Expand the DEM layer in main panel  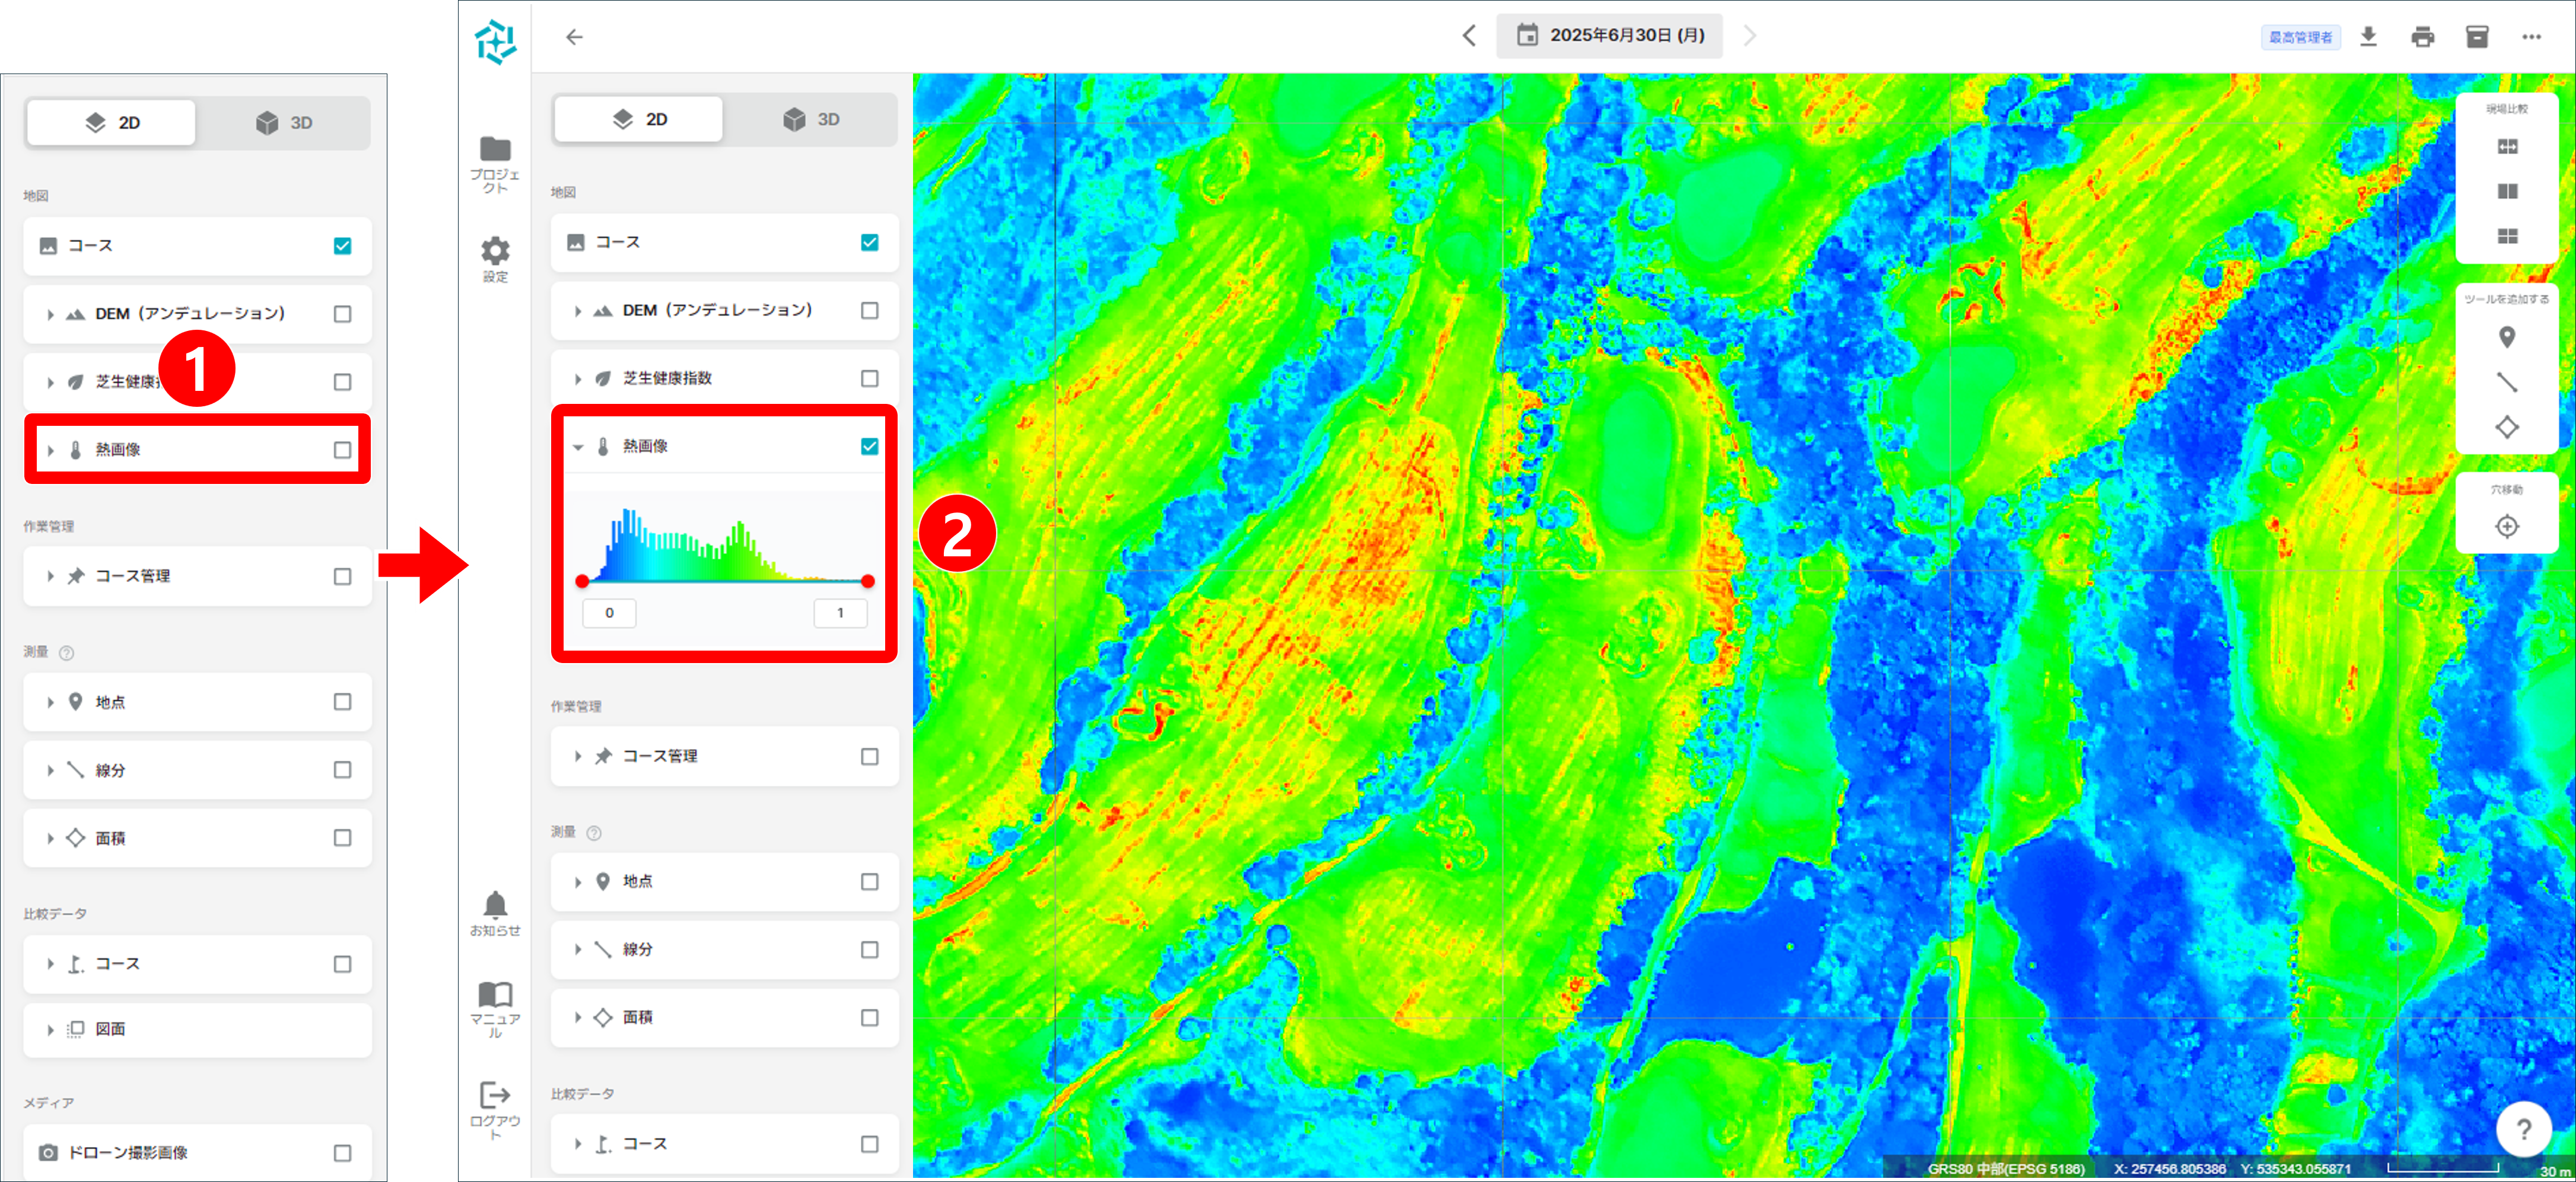tap(578, 311)
